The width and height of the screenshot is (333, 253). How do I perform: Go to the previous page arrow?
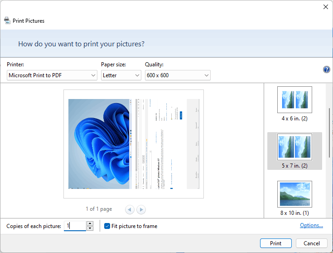point(130,209)
